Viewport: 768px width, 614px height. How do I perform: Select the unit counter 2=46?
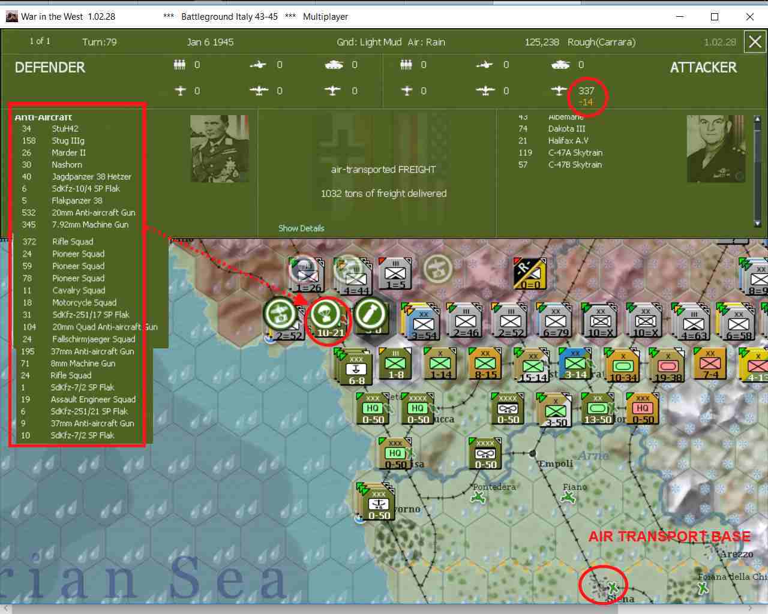pos(466,320)
